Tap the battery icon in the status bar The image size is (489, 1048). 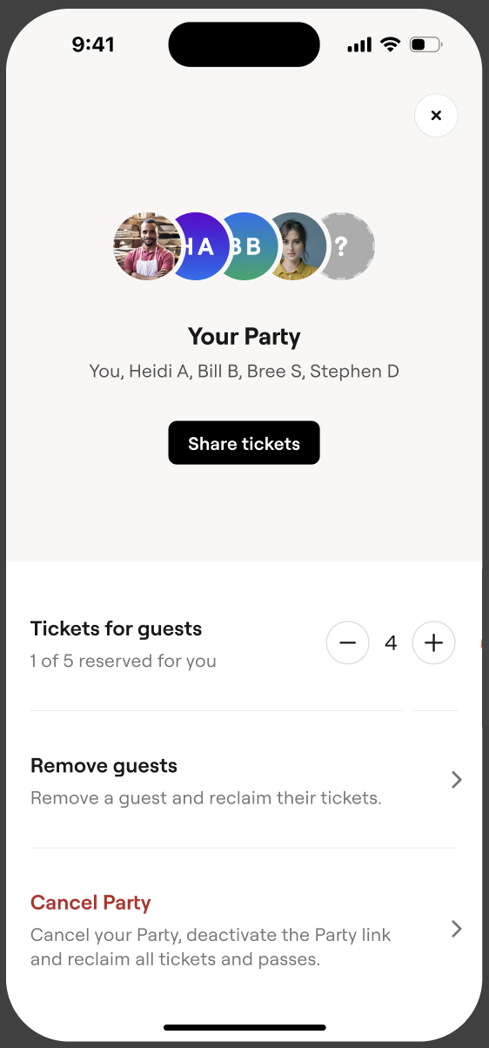(x=425, y=44)
